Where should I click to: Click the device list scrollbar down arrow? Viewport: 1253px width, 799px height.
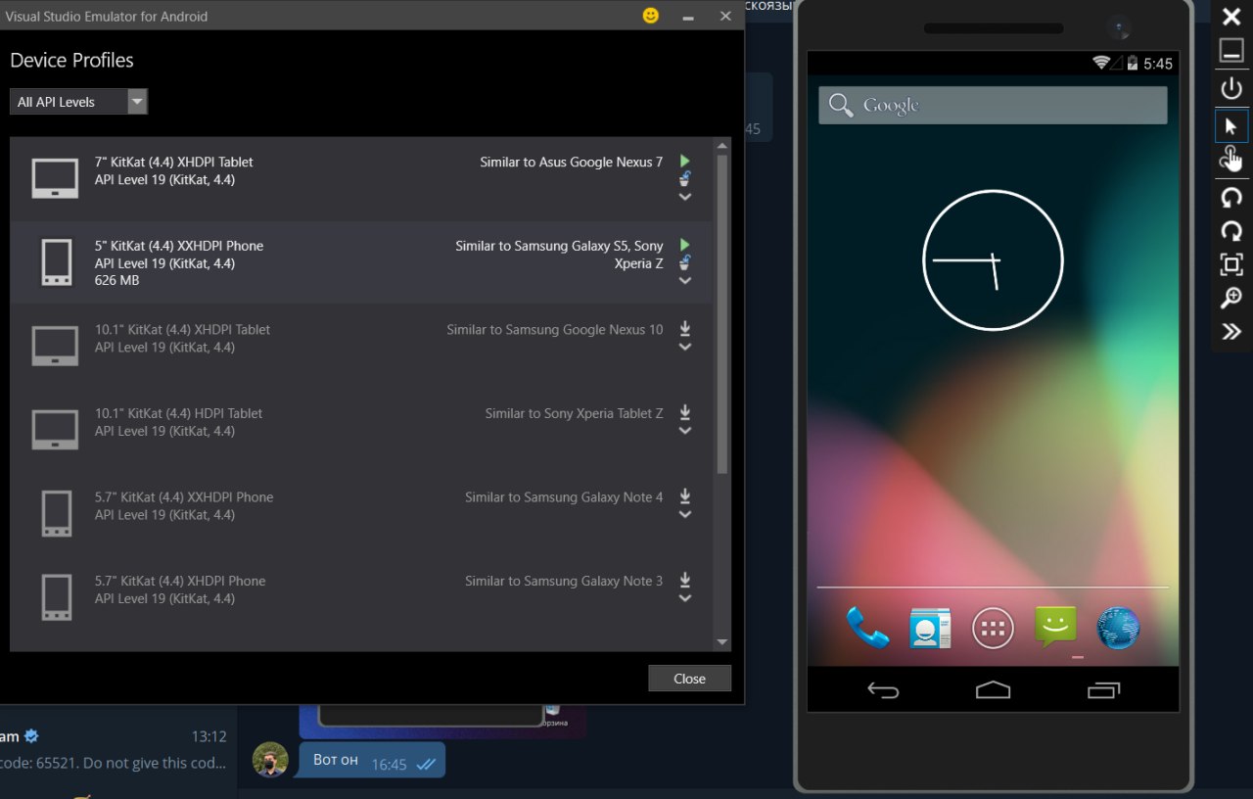click(722, 642)
